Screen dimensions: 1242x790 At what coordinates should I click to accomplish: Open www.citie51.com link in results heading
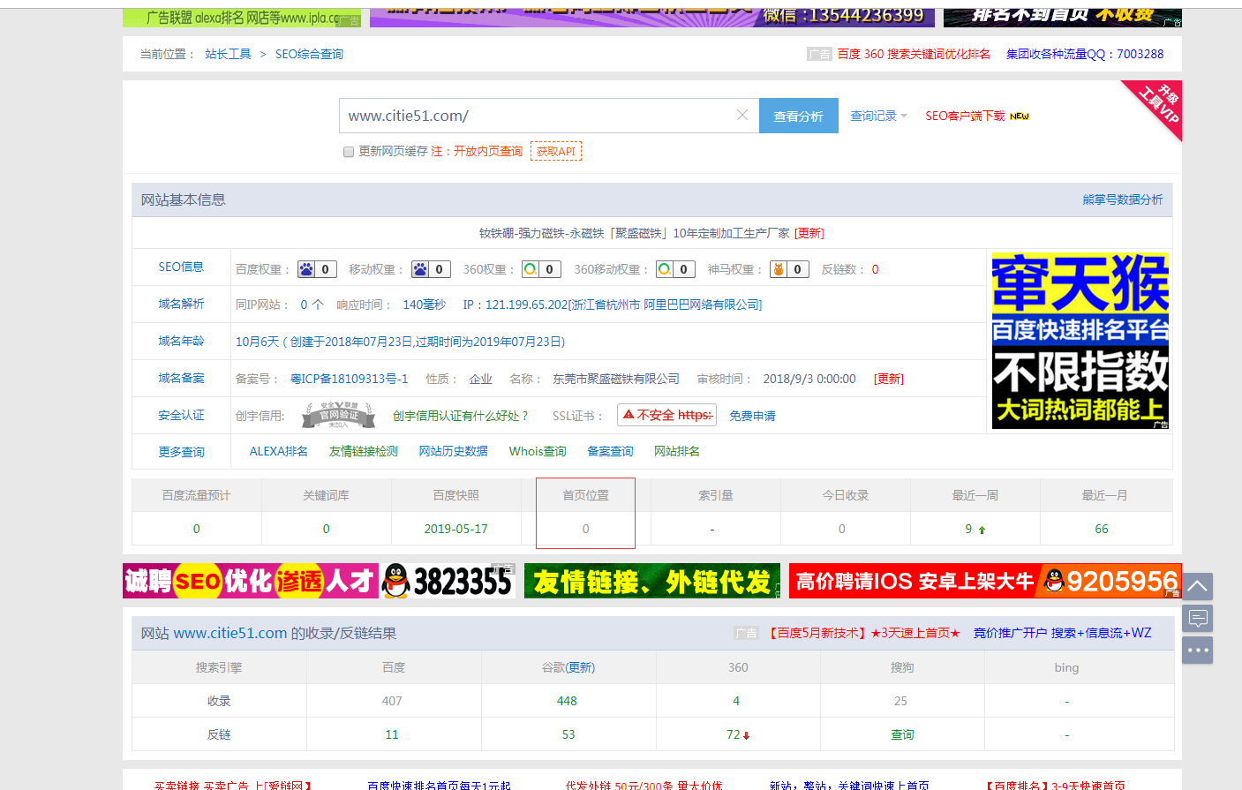click(230, 633)
